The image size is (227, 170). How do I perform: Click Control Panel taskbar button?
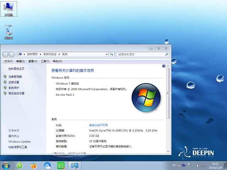(75, 166)
